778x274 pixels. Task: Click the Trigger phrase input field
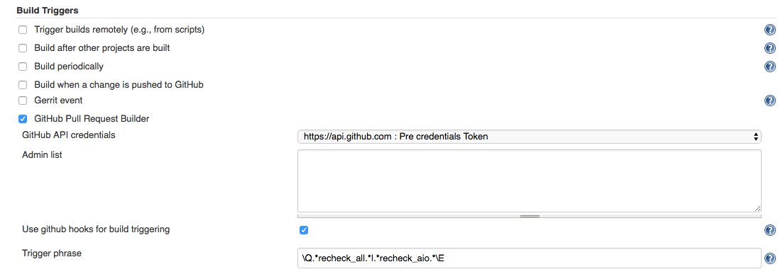529,258
